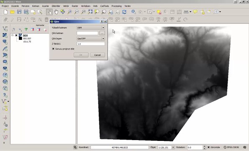Click the Add Vector Layer sidebar icon
Image resolution: width=249 pixels, height=151 pixels.
[5, 29]
